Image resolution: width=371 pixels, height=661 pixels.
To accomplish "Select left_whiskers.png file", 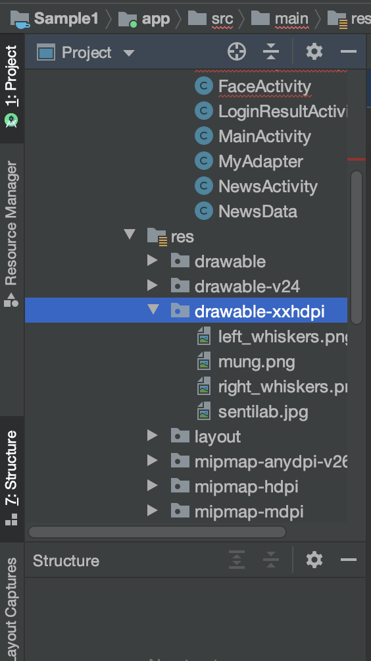I will tap(283, 337).
